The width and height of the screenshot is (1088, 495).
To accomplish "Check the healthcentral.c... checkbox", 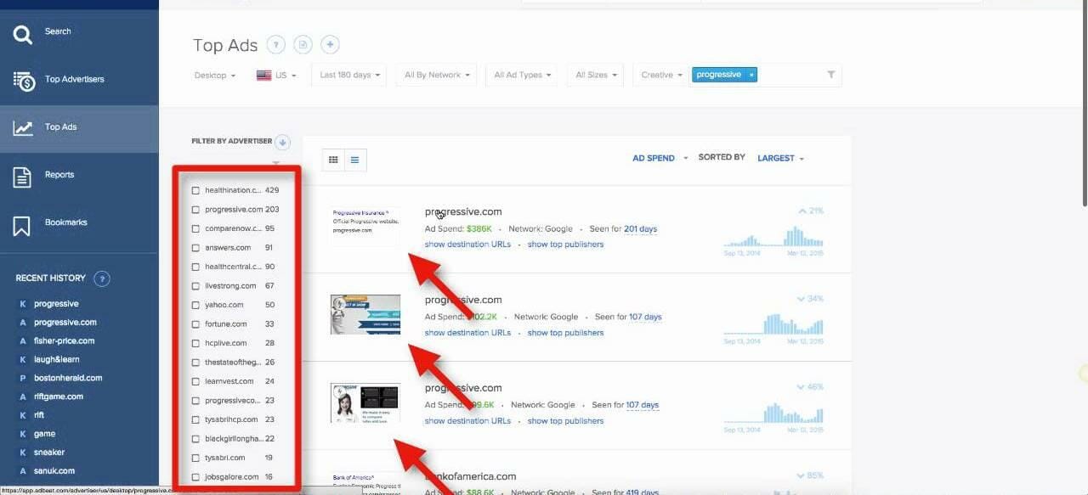I will pyautogui.click(x=195, y=267).
